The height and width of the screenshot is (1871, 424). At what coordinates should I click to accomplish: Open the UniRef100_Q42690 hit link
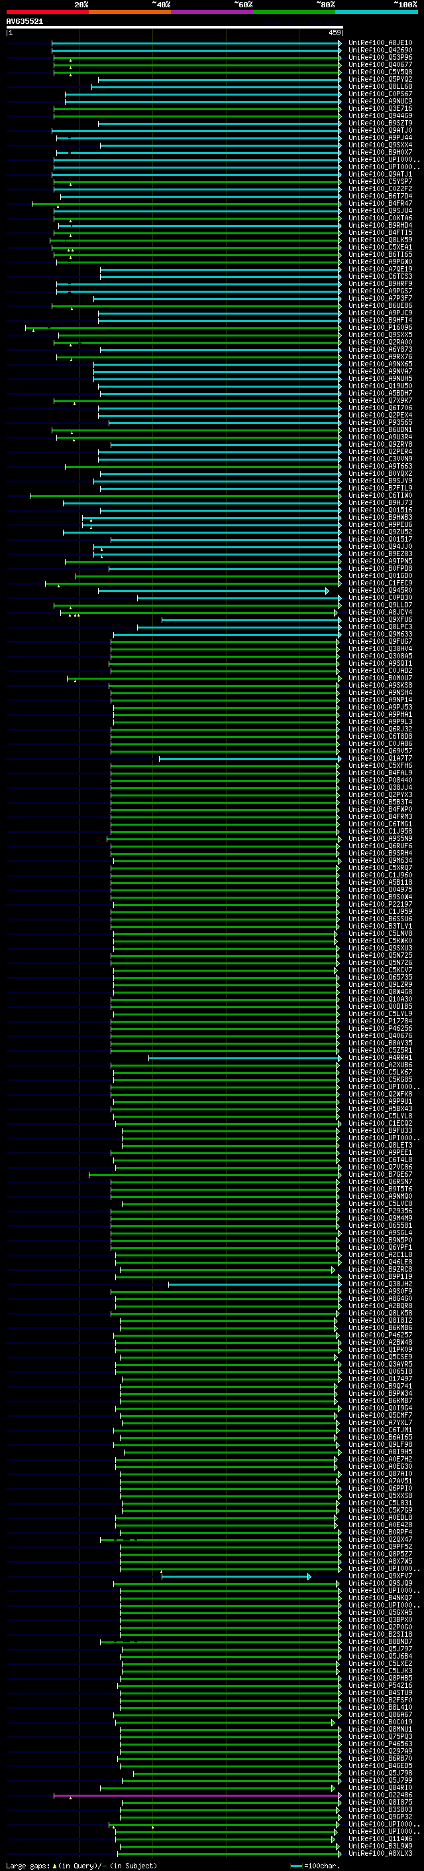point(380,50)
